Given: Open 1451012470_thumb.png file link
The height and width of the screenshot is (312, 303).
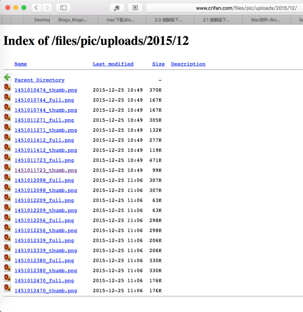Looking at the screenshot, I should pyautogui.click(x=46, y=291).
